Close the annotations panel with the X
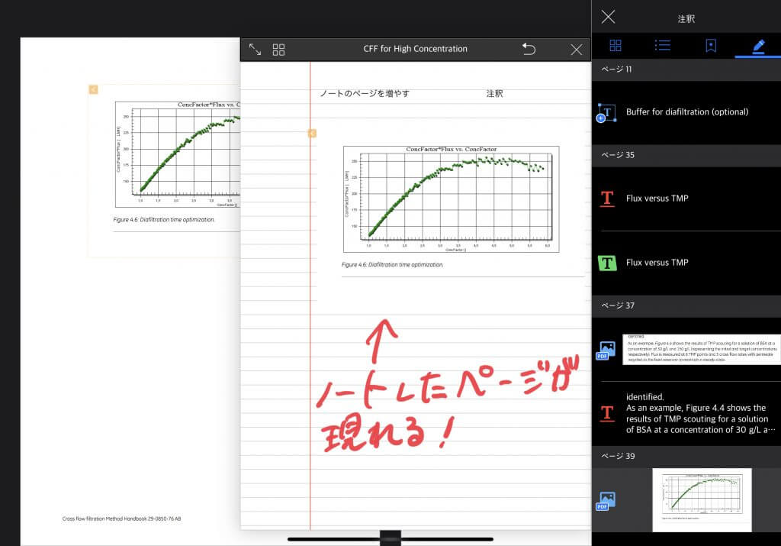 pos(608,17)
